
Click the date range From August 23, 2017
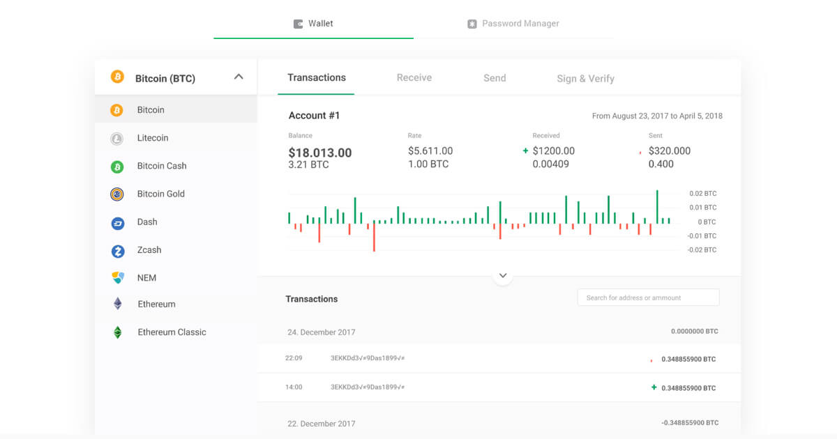(657, 116)
